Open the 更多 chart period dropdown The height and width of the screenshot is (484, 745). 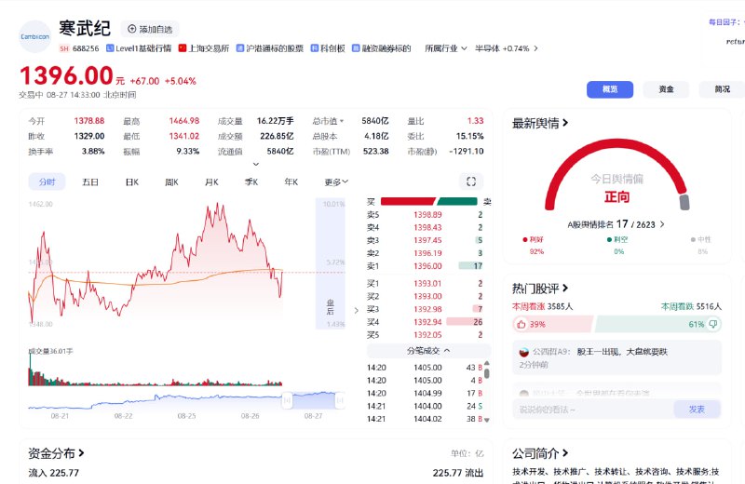336,181
